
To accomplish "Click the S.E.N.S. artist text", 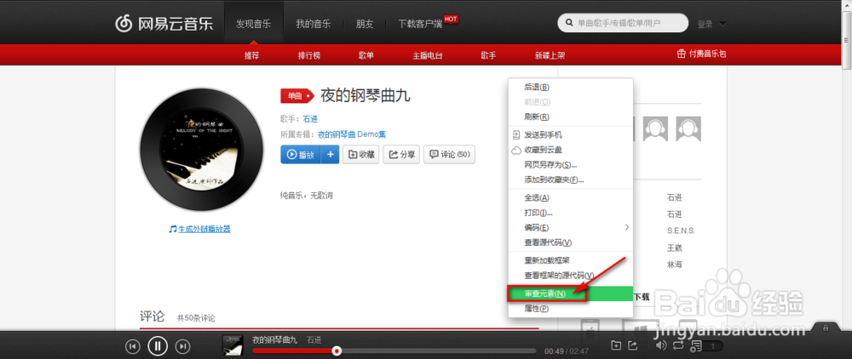I will [682, 231].
